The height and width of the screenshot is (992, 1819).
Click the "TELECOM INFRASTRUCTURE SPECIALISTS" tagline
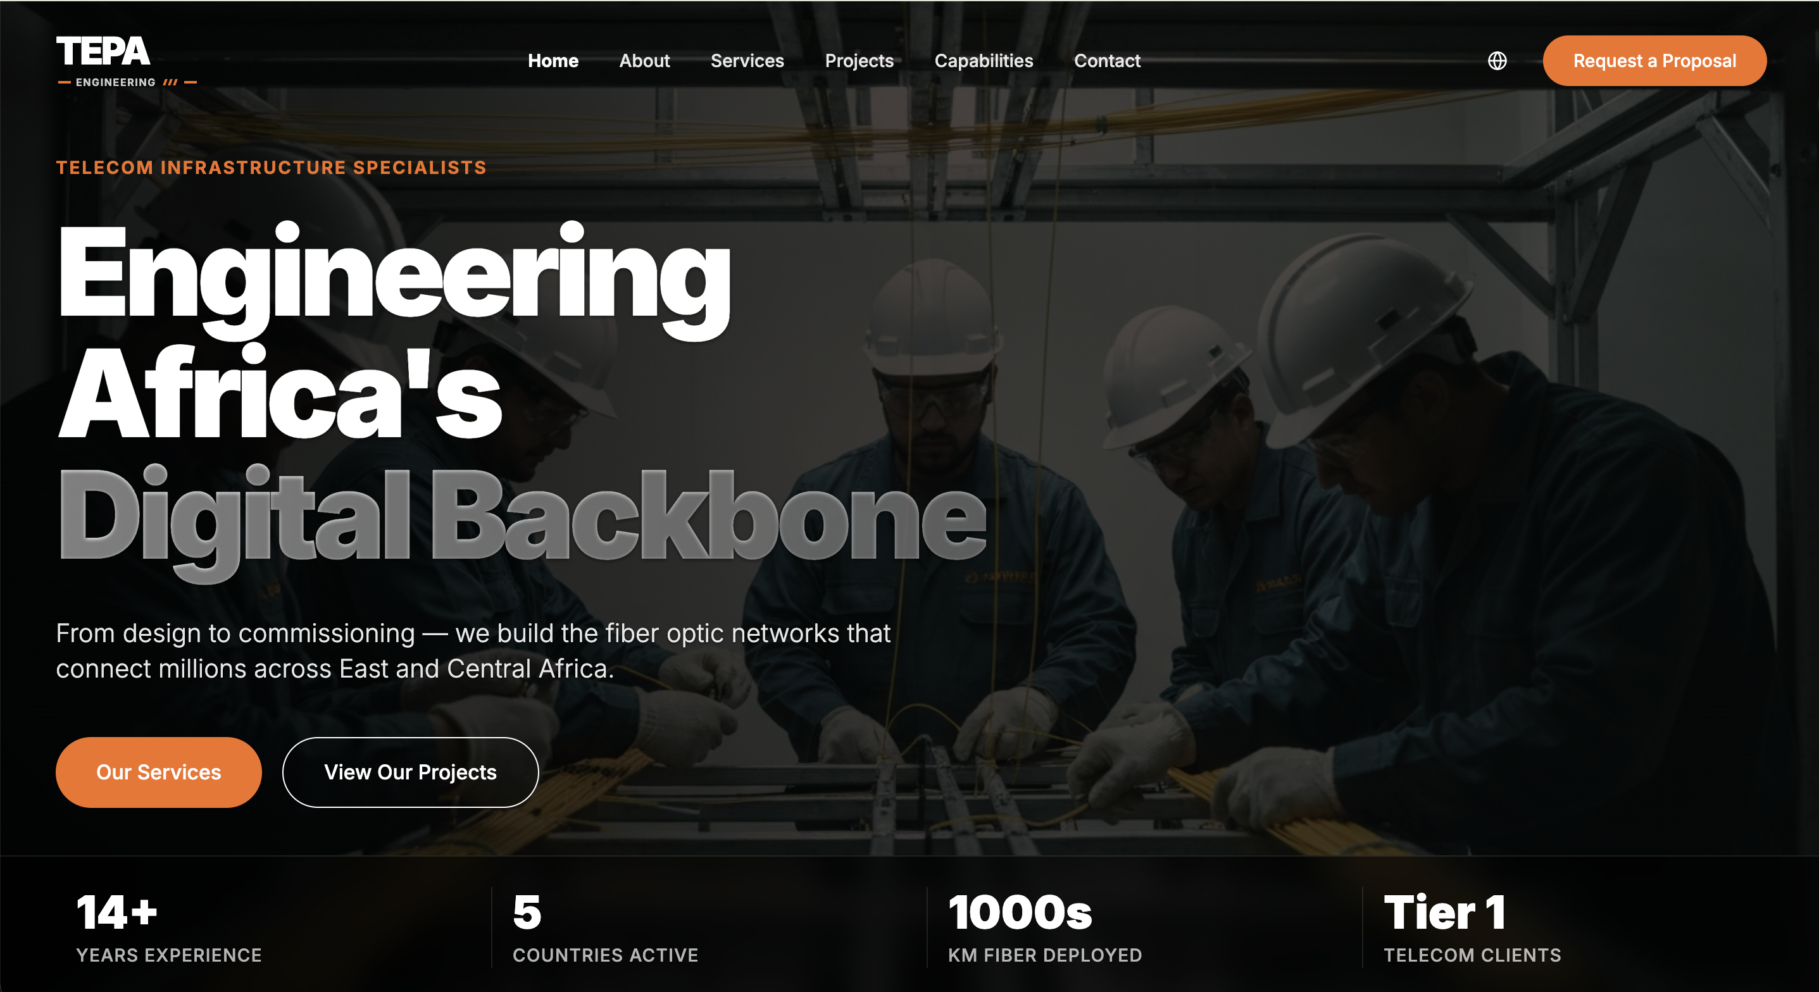pyautogui.click(x=271, y=167)
